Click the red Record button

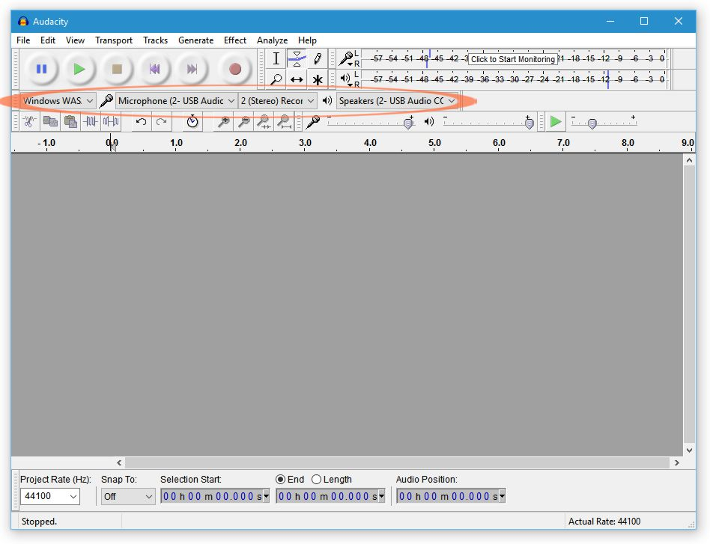tap(234, 70)
